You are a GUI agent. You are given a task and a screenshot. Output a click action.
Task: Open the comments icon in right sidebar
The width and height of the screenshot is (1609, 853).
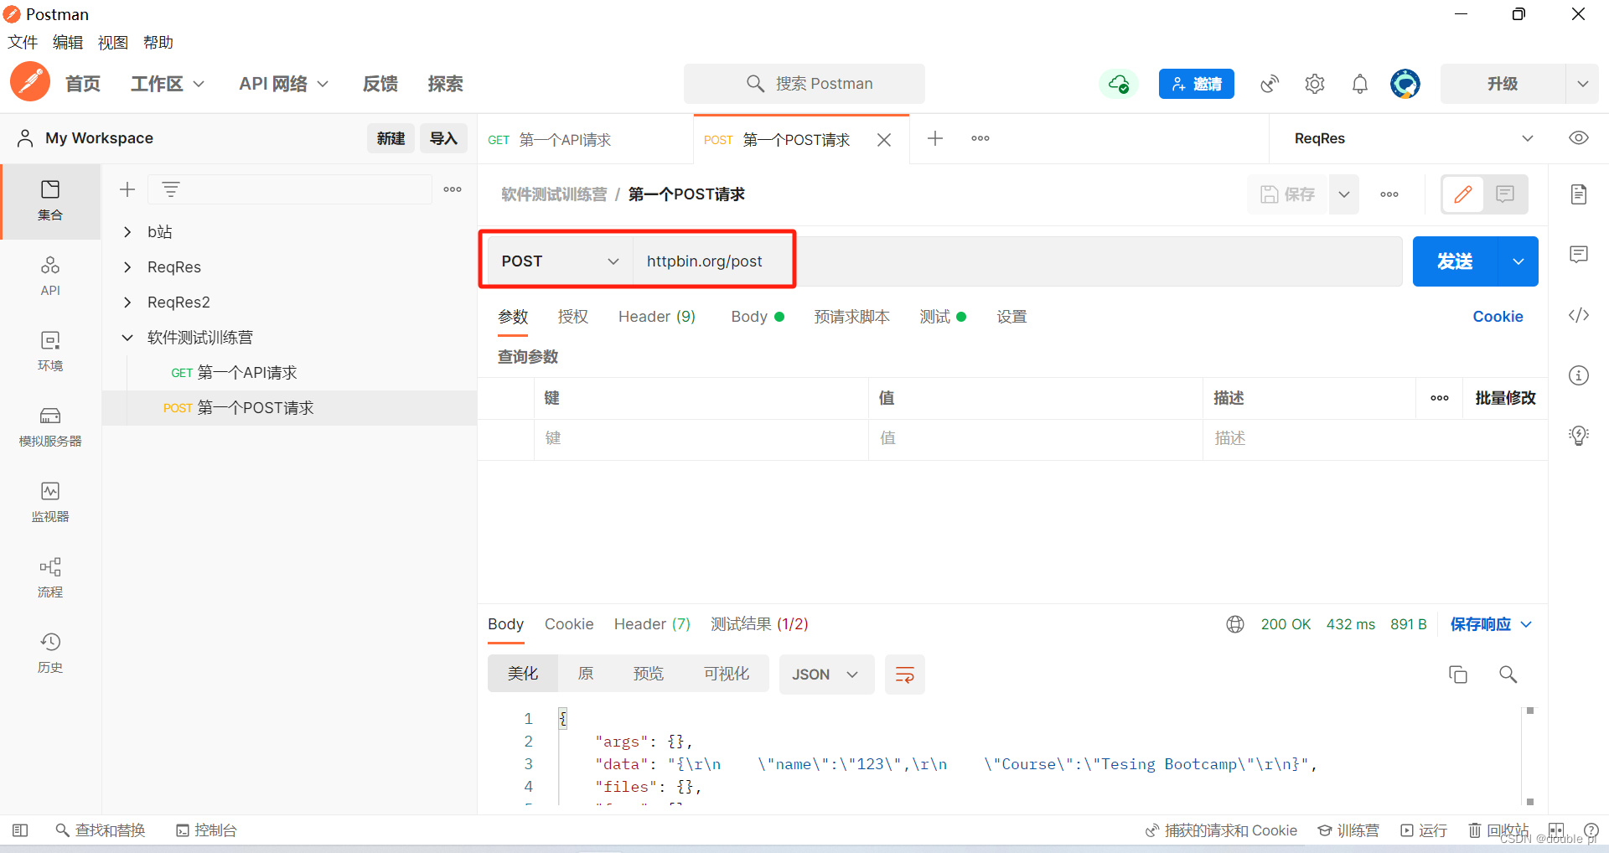pyautogui.click(x=1579, y=255)
